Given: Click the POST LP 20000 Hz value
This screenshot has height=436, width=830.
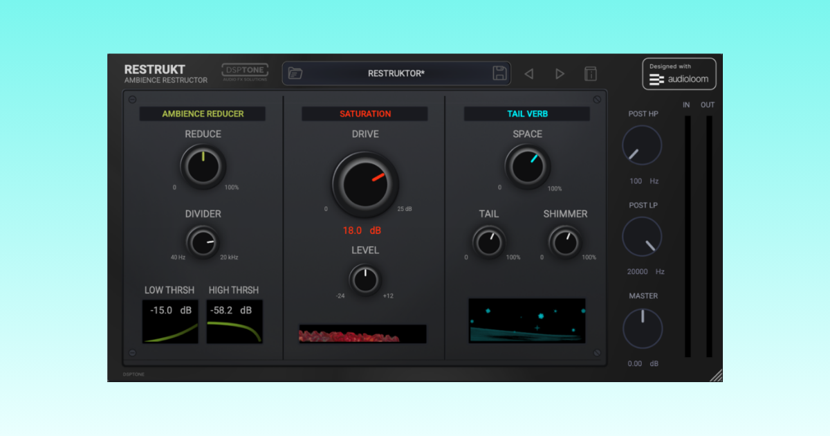Looking at the screenshot, I should point(645,272).
